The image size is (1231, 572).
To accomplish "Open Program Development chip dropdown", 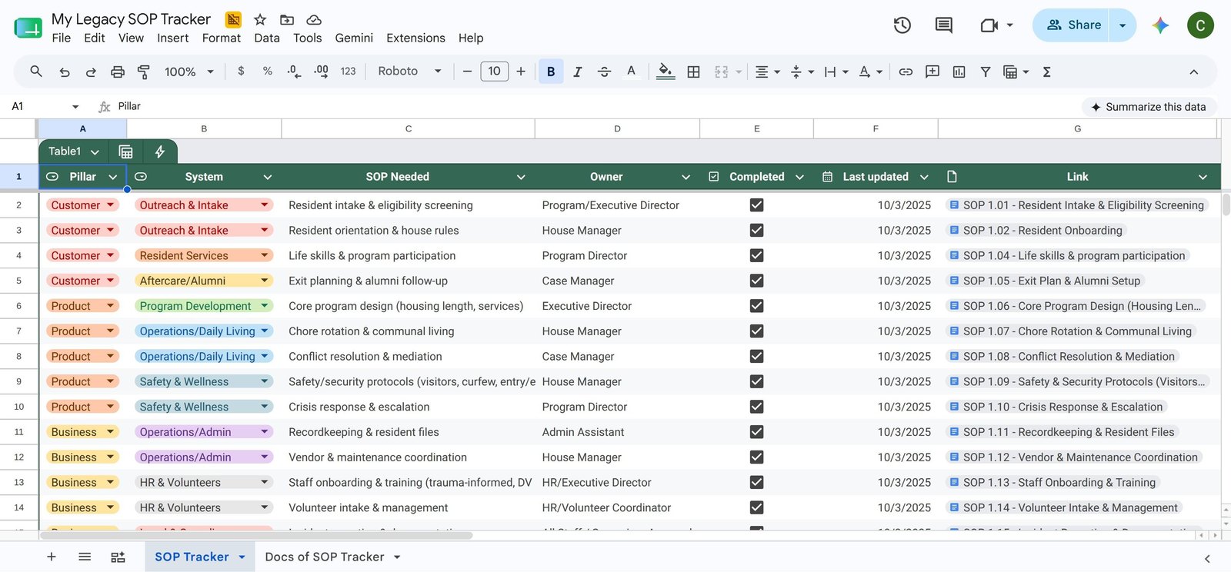I will point(265,306).
